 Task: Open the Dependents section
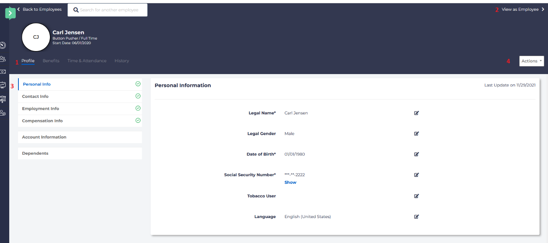(35, 153)
